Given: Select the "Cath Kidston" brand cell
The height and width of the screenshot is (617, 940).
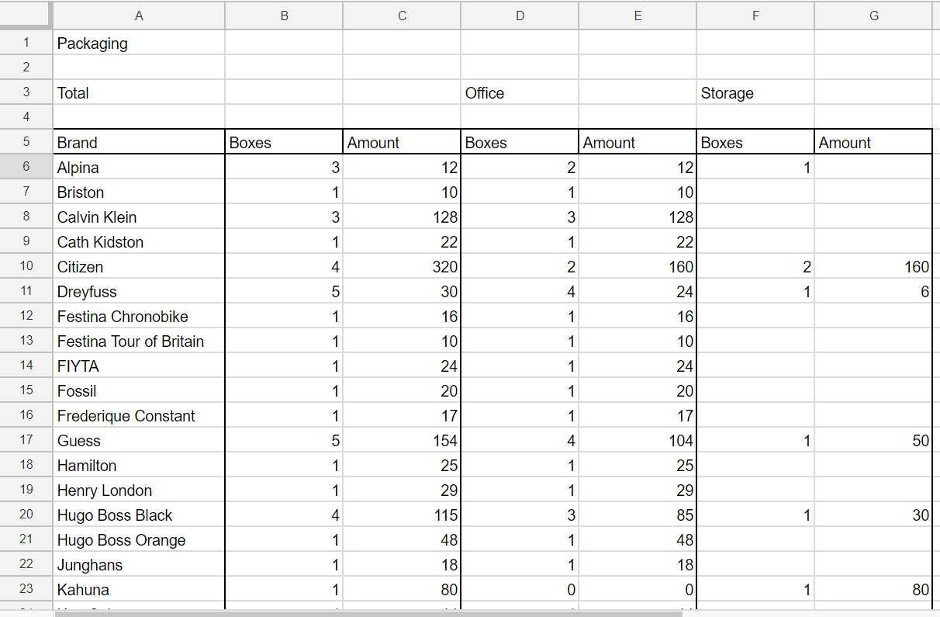Looking at the screenshot, I should pyautogui.click(x=139, y=242).
